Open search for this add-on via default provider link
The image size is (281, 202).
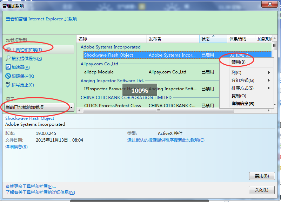coord(166,140)
